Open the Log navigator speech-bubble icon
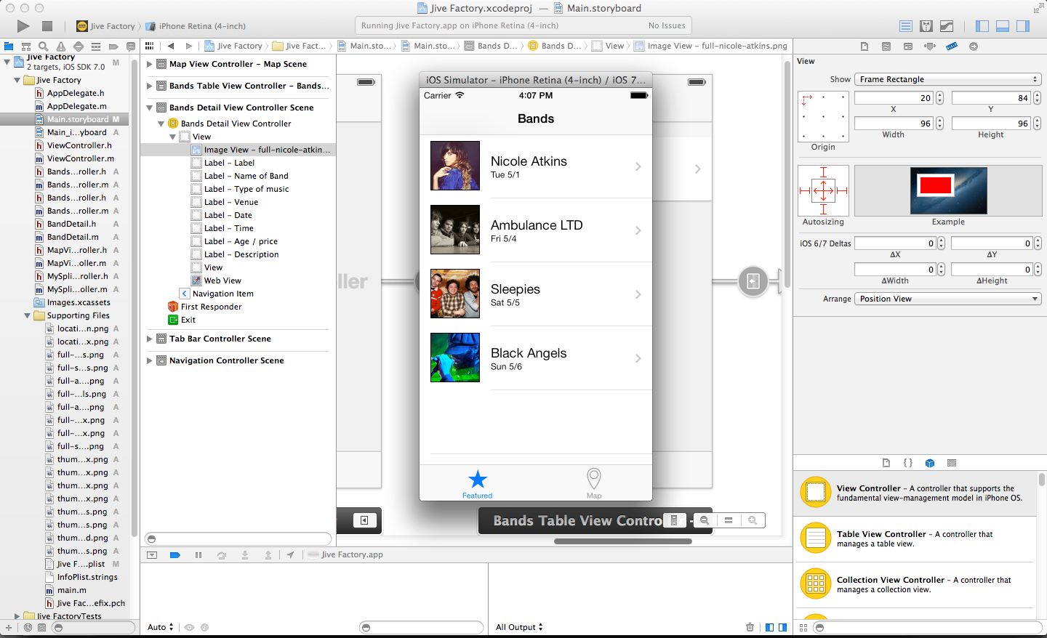1047x638 pixels. coord(131,47)
